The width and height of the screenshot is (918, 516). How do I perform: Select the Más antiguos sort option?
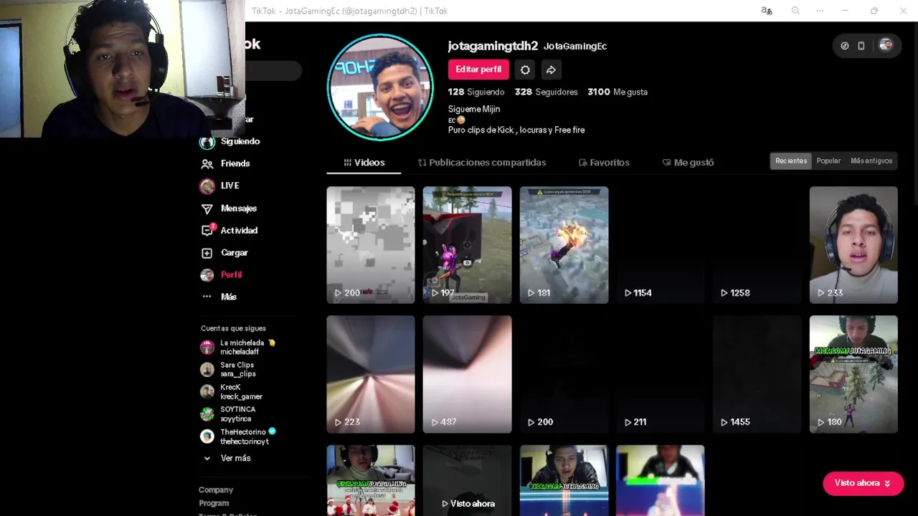tap(871, 161)
